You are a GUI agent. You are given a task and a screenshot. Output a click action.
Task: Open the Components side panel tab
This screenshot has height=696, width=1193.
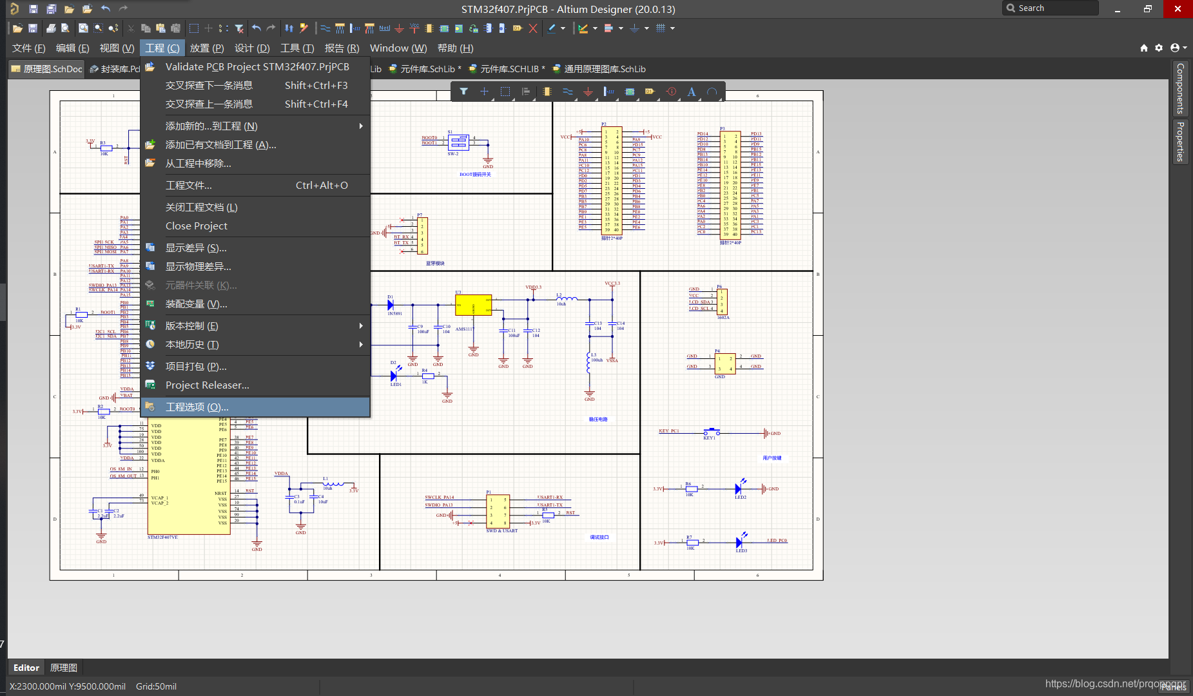coord(1180,88)
